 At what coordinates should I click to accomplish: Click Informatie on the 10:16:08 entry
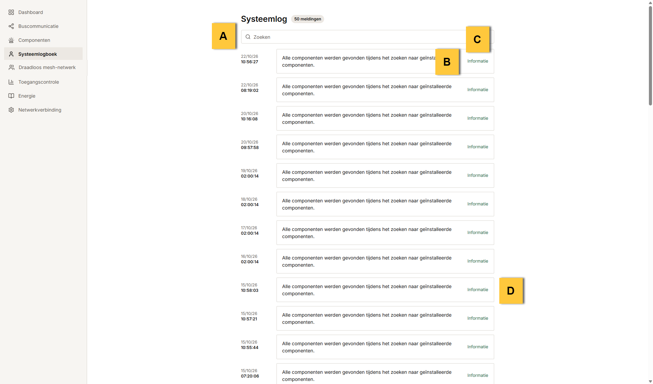(478, 118)
